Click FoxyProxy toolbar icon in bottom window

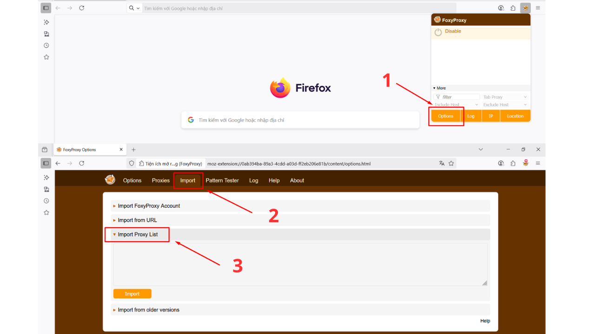(x=525, y=163)
